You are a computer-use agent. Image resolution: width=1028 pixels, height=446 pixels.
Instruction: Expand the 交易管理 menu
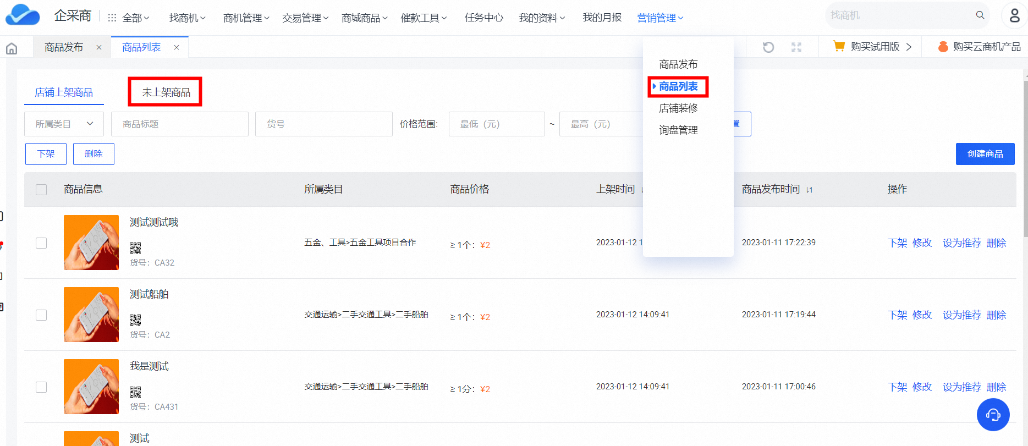click(x=305, y=18)
